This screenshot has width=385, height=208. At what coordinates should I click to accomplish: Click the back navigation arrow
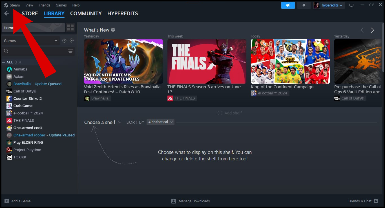pyautogui.click(x=6, y=13)
